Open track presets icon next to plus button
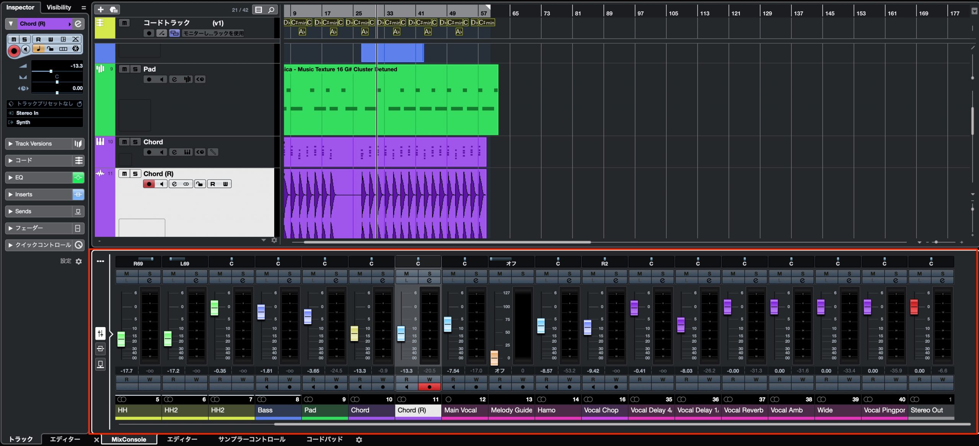979x446 pixels. pyautogui.click(x=114, y=10)
